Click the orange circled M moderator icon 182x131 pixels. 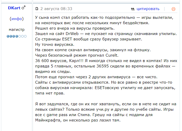[173, 9]
